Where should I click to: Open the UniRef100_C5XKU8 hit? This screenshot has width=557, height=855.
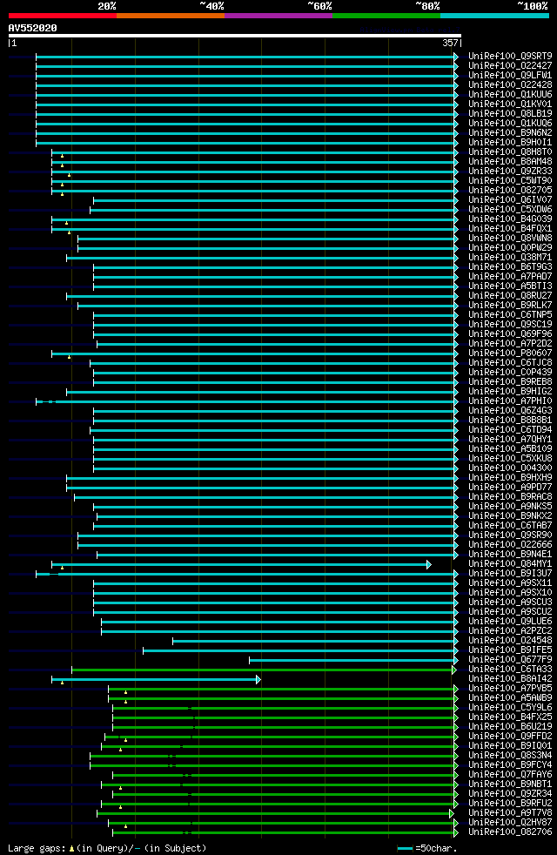tap(510, 459)
